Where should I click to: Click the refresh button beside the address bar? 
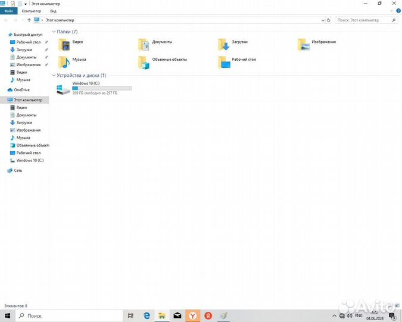pyautogui.click(x=329, y=20)
